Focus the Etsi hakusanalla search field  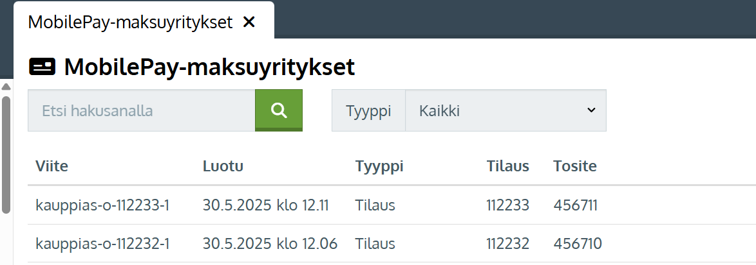pos(141,110)
